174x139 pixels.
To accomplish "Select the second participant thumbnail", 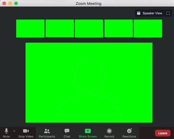I will click(x=60, y=28).
